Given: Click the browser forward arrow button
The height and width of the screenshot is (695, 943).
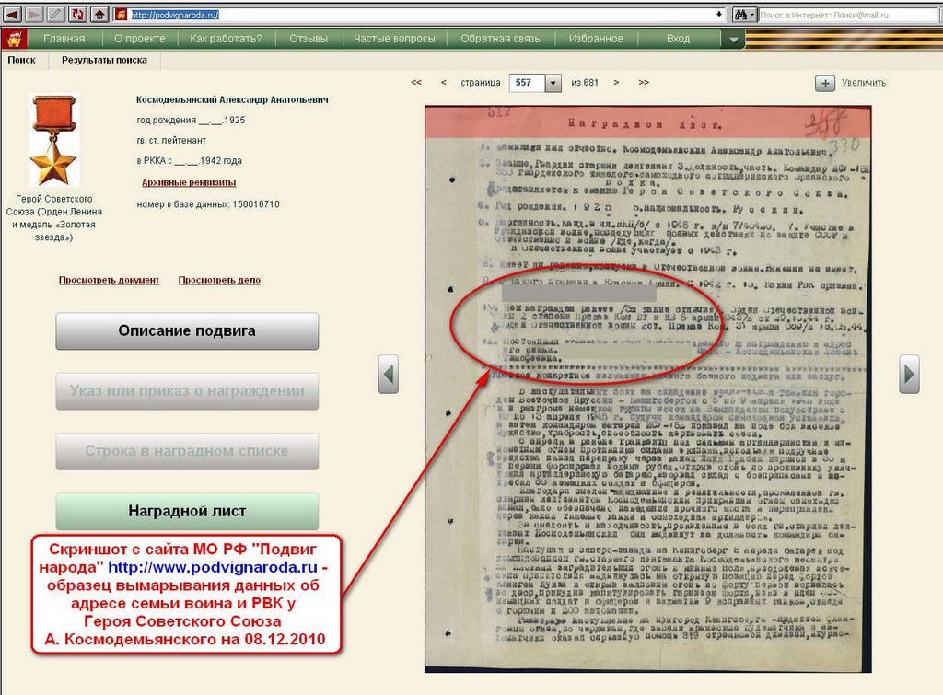Looking at the screenshot, I should pyautogui.click(x=33, y=15).
